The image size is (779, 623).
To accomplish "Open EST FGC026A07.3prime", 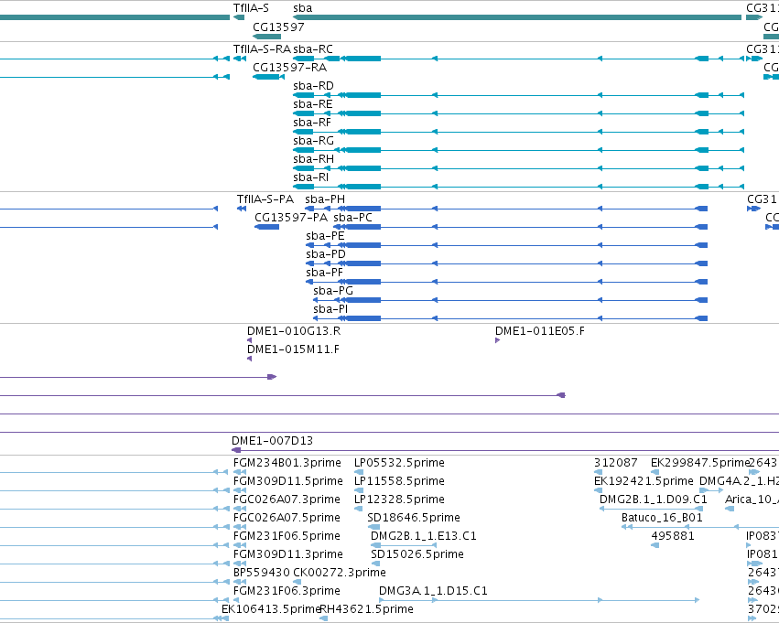I will 287,499.
